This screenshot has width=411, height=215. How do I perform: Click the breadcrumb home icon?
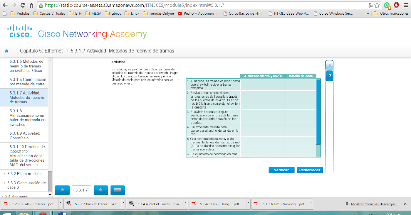(7, 50)
